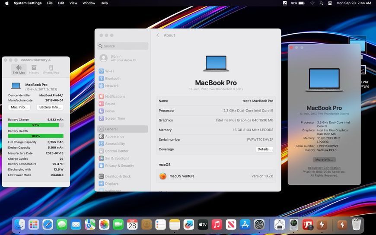The width and height of the screenshot is (376, 235).
Task: Open Finder from the Dock
Action: [x=19, y=225]
